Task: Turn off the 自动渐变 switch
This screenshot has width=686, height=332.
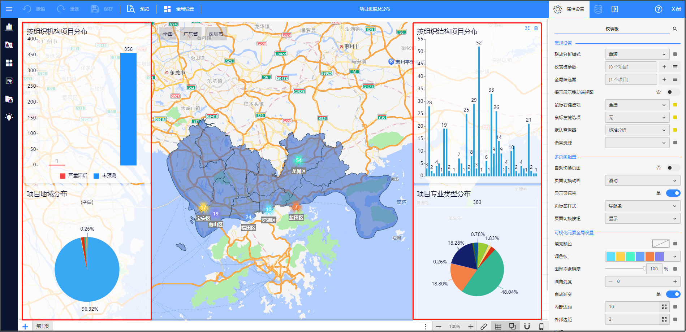Action: pos(673,294)
